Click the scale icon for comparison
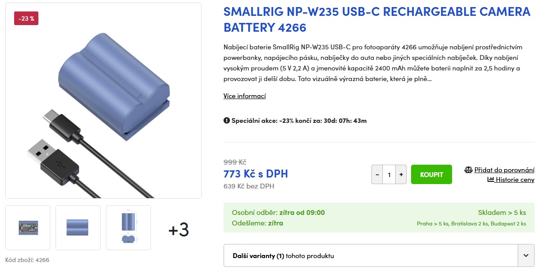 (x=468, y=170)
